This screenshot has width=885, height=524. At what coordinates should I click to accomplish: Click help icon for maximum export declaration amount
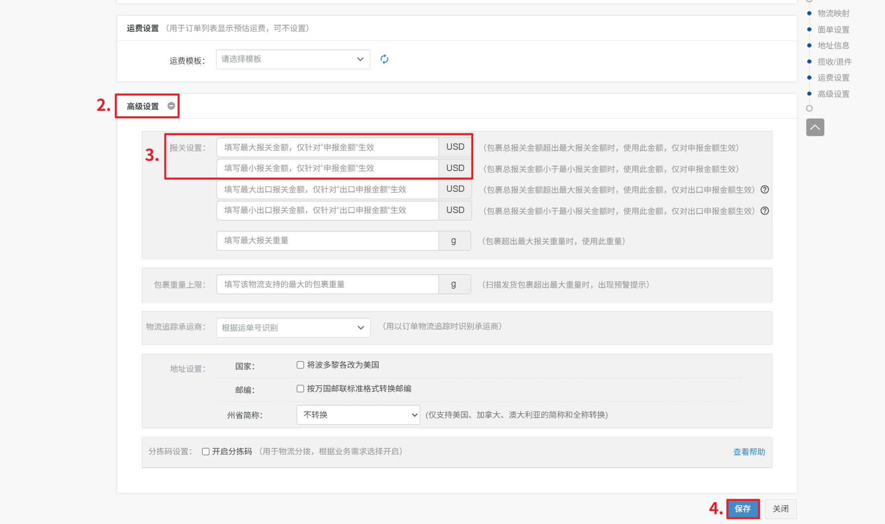point(764,189)
